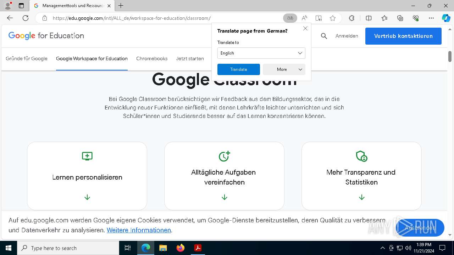Viewport: 454px width, 255px height.
Task: Click the blue Translate button
Action: 239,69
